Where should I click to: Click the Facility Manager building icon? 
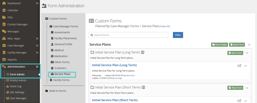point(4,52)
